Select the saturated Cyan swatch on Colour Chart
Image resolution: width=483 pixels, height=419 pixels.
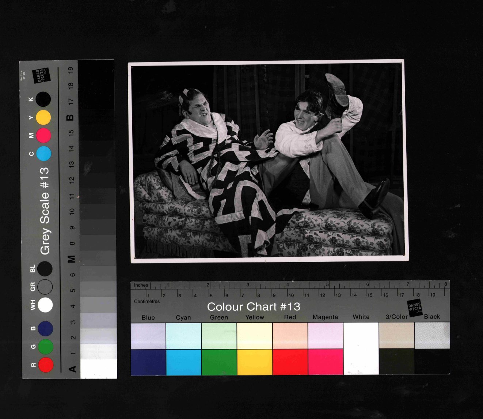[183, 362]
